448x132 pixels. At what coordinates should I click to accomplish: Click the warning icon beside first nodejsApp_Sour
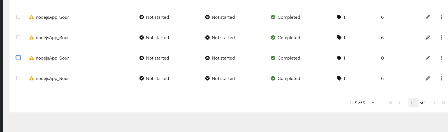pos(31,17)
